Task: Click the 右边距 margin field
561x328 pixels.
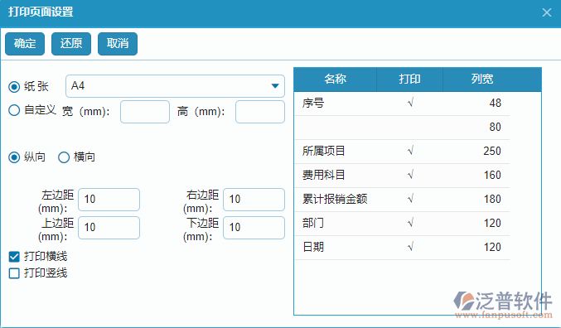Action: coord(254,200)
